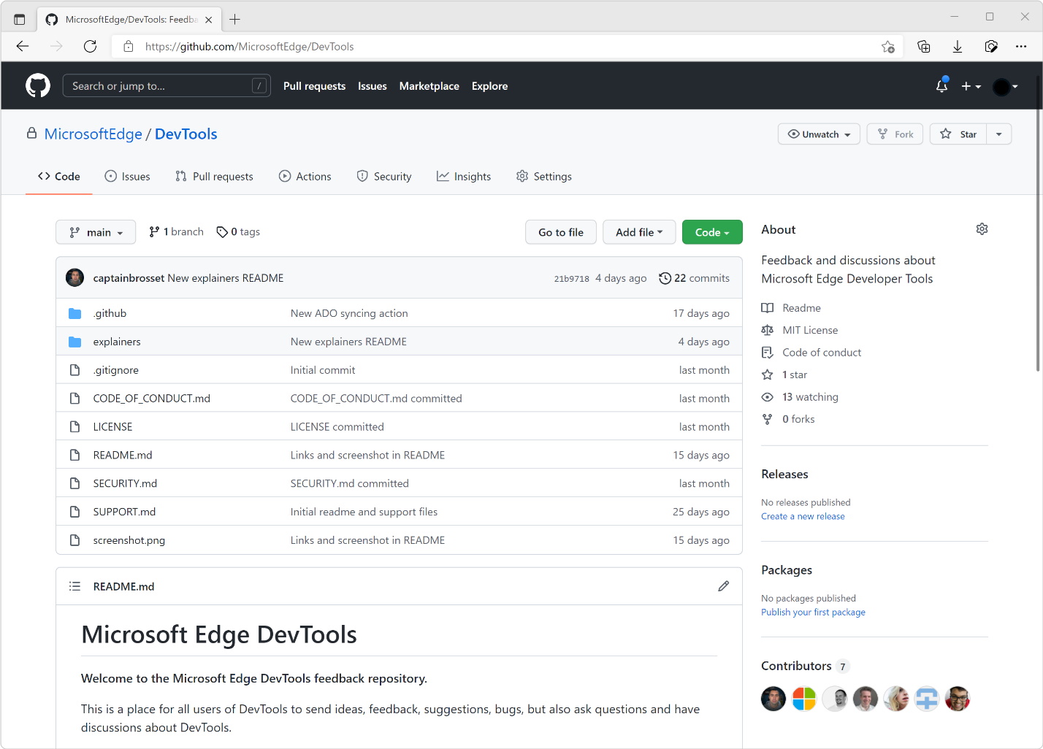The image size is (1043, 749).
Task: Open the README table of contents icon
Action: tap(74, 586)
